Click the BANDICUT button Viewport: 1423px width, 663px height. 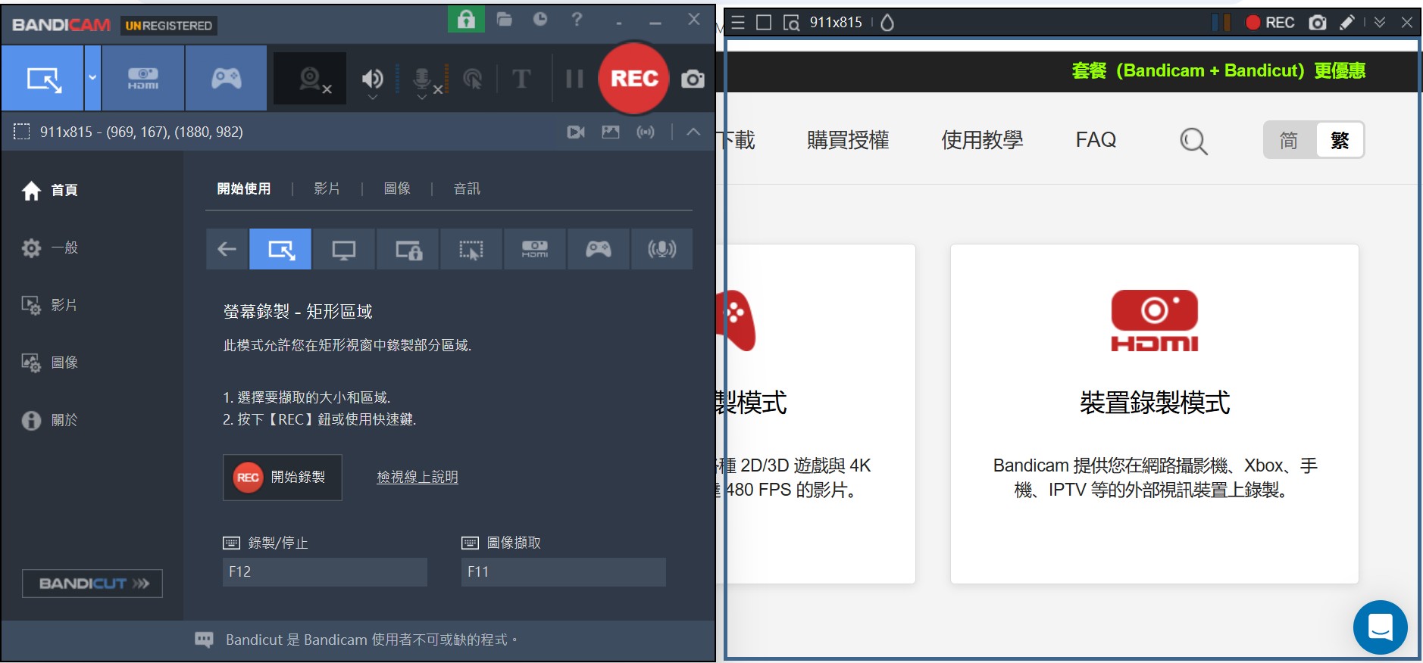[92, 584]
